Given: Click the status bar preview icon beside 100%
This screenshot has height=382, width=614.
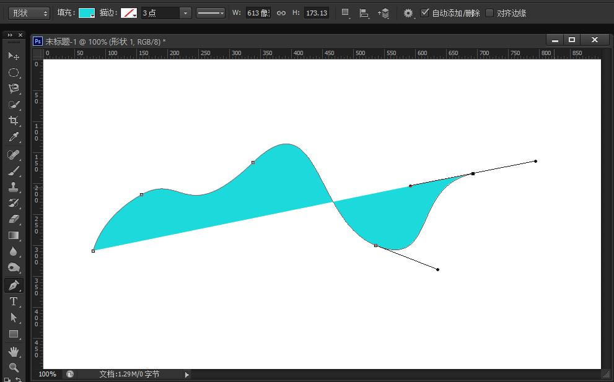Looking at the screenshot, I should pyautogui.click(x=69, y=374).
